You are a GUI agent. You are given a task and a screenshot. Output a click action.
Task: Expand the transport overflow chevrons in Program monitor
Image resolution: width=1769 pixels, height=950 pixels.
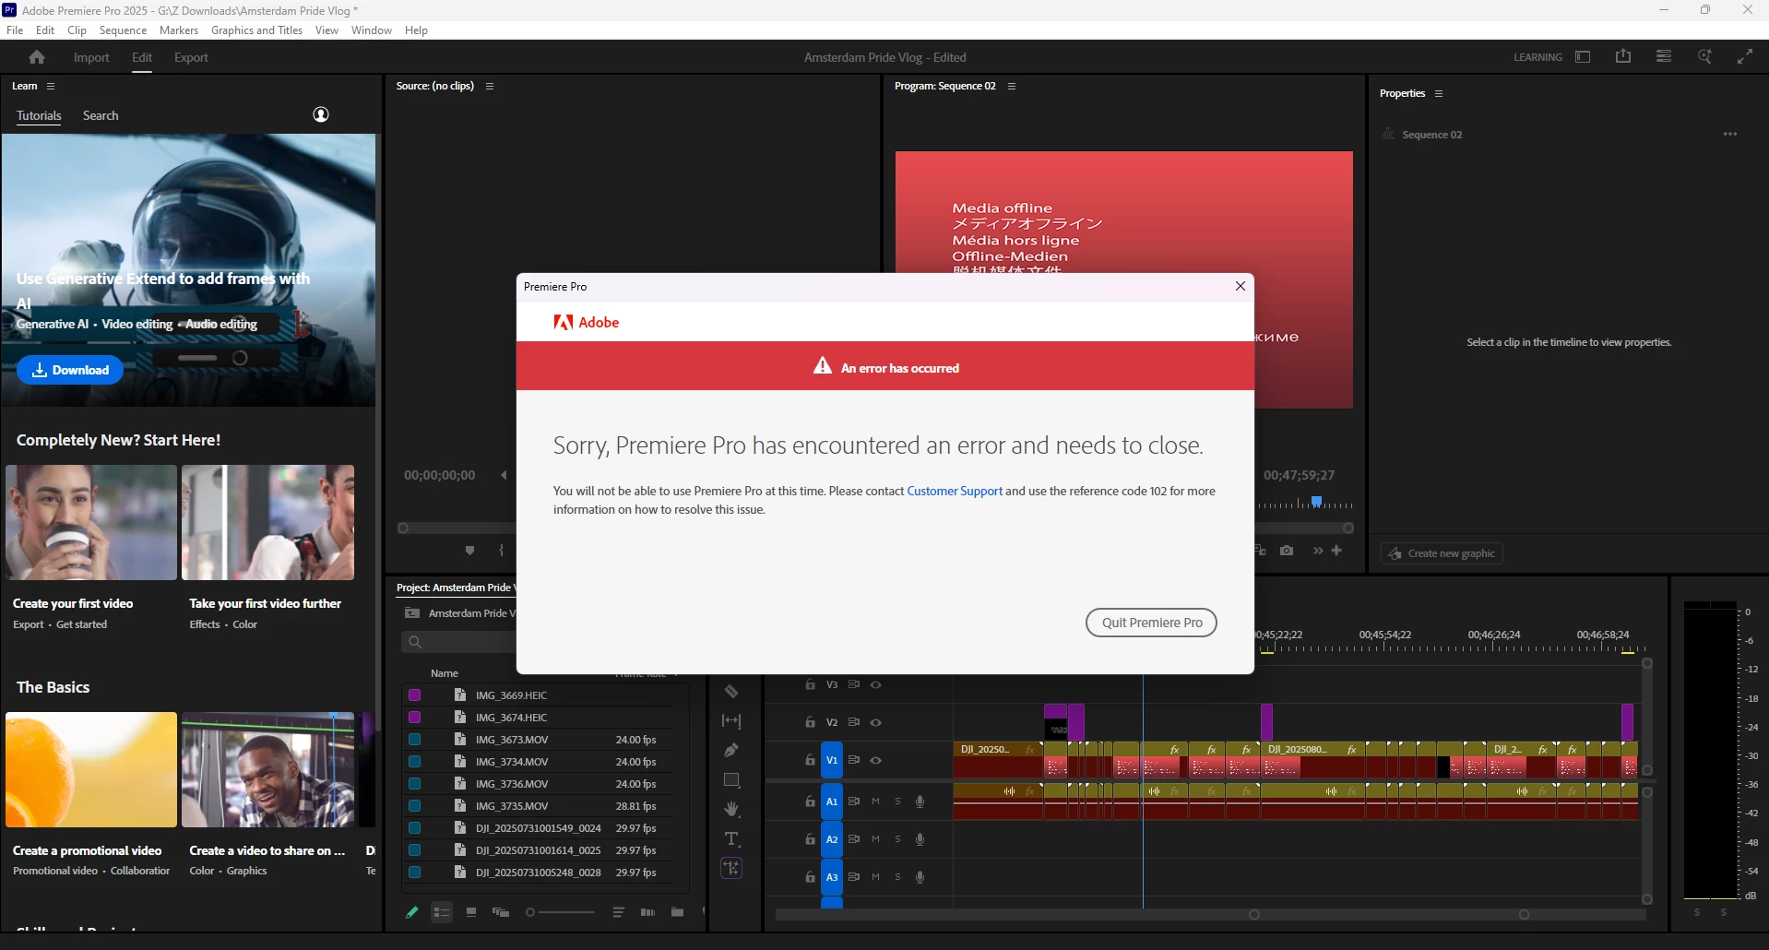tap(1318, 551)
